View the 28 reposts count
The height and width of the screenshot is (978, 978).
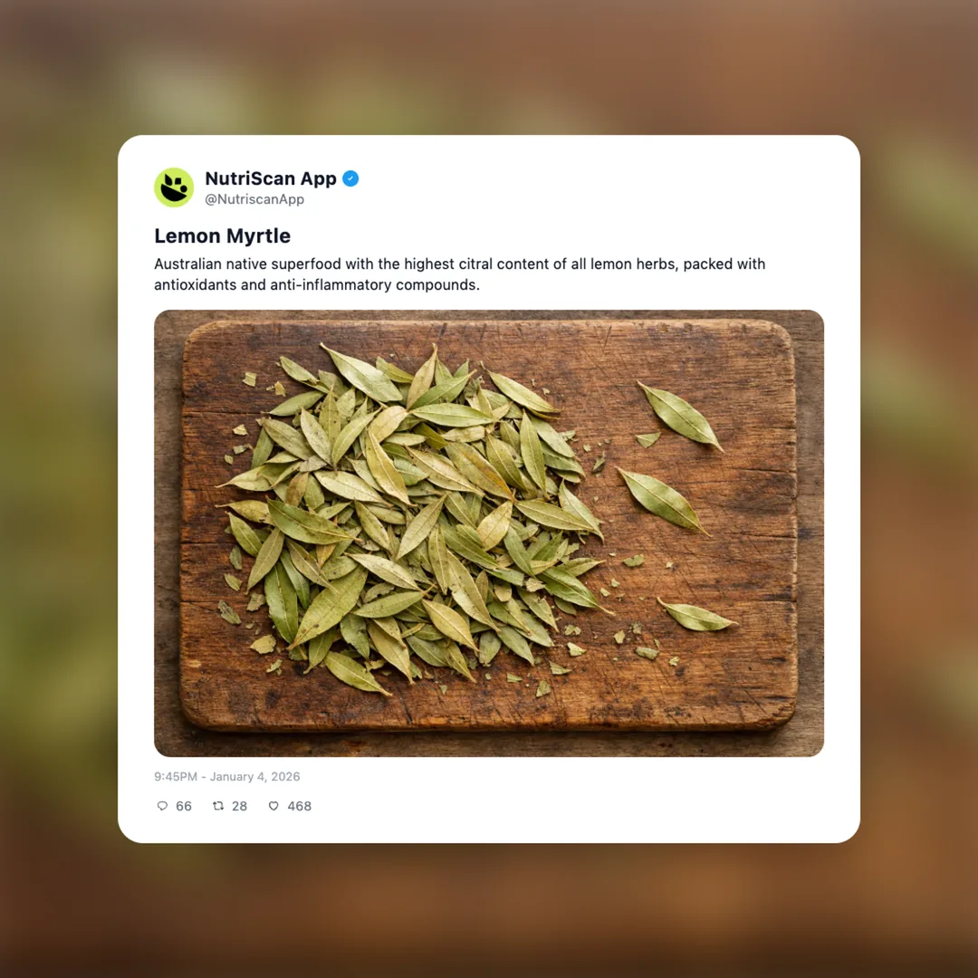239,806
